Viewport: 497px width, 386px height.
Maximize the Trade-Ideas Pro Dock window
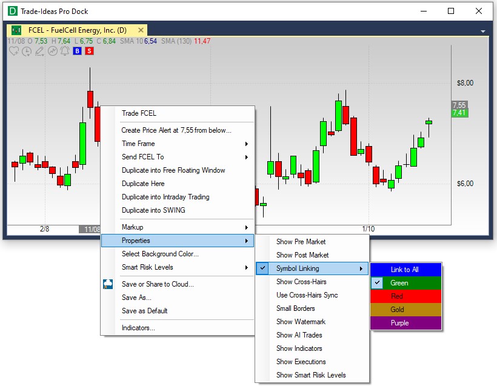pos(451,12)
